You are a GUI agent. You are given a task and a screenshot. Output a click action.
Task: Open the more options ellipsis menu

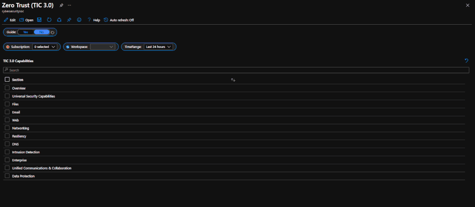click(x=70, y=5)
